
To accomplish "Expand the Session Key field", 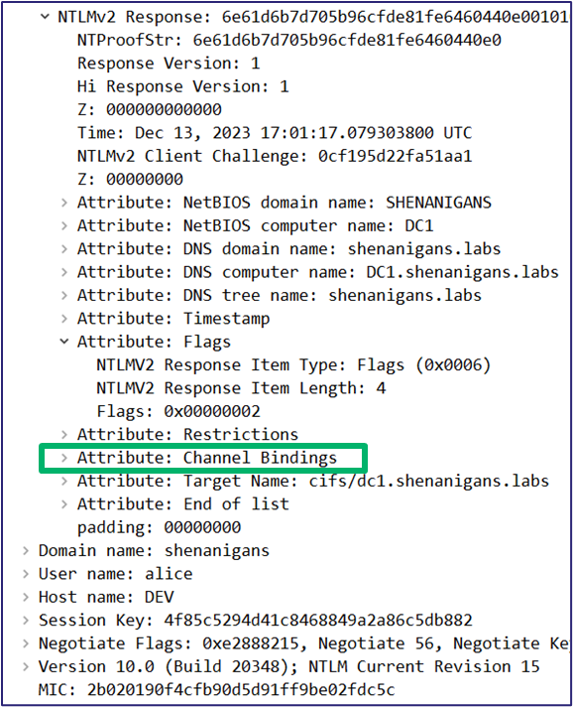I will (x=26, y=620).
